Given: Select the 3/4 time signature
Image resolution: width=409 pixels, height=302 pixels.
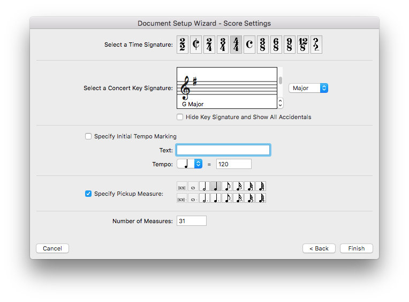Looking at the screenshot, I should click(x=223, y=45).
